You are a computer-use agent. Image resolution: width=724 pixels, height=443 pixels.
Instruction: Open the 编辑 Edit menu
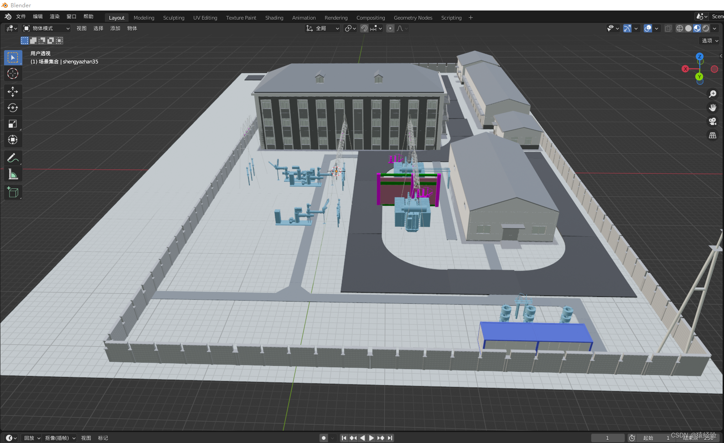point(38,16)
